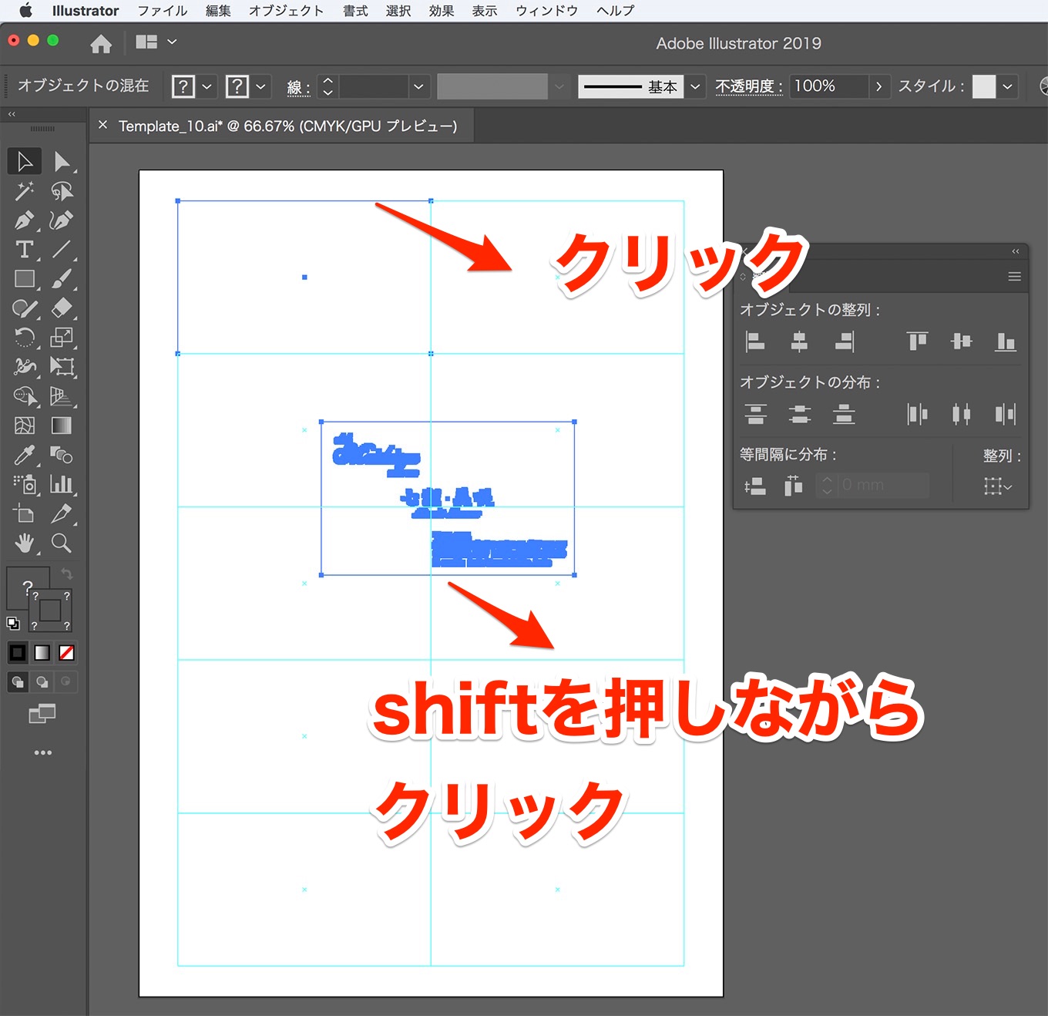Viewport: 1048px width, 1016px height.
Task: Reset to default fill and stroke
Action: pos(13,623)
